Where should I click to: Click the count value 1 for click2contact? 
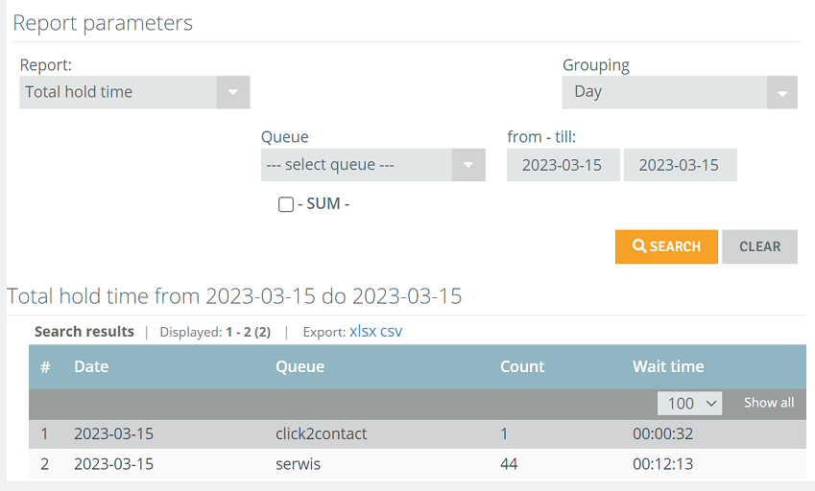click(x=504, y=433)
